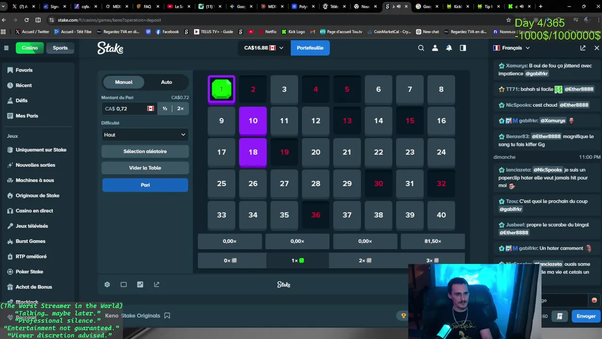
Task: Send chat message with Envoyer
Action: coord(586,316)
